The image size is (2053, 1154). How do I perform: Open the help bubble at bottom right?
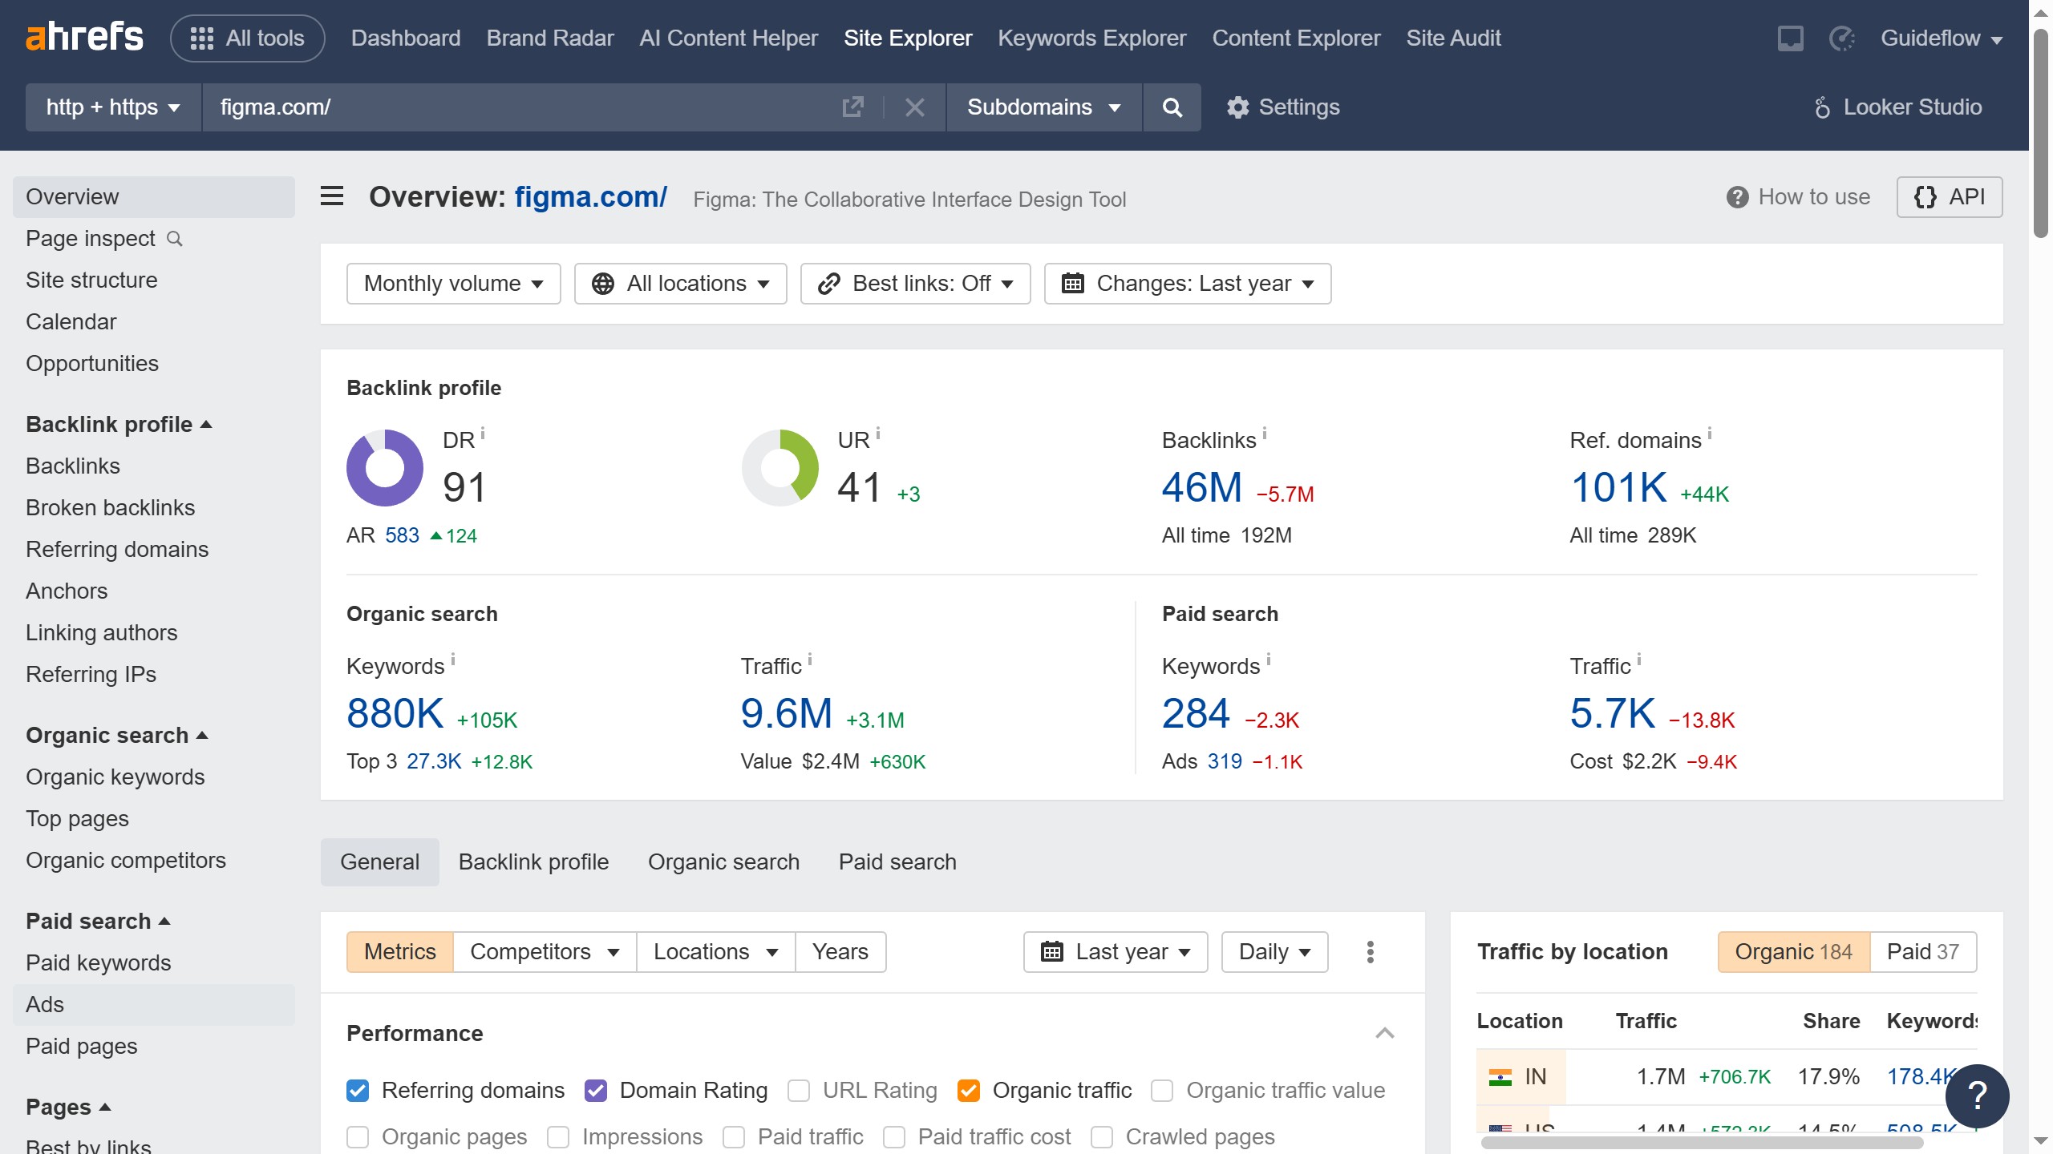(1978, 1095)
